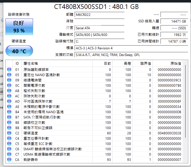Select raw value 0048000C0028

click(170, 133)
